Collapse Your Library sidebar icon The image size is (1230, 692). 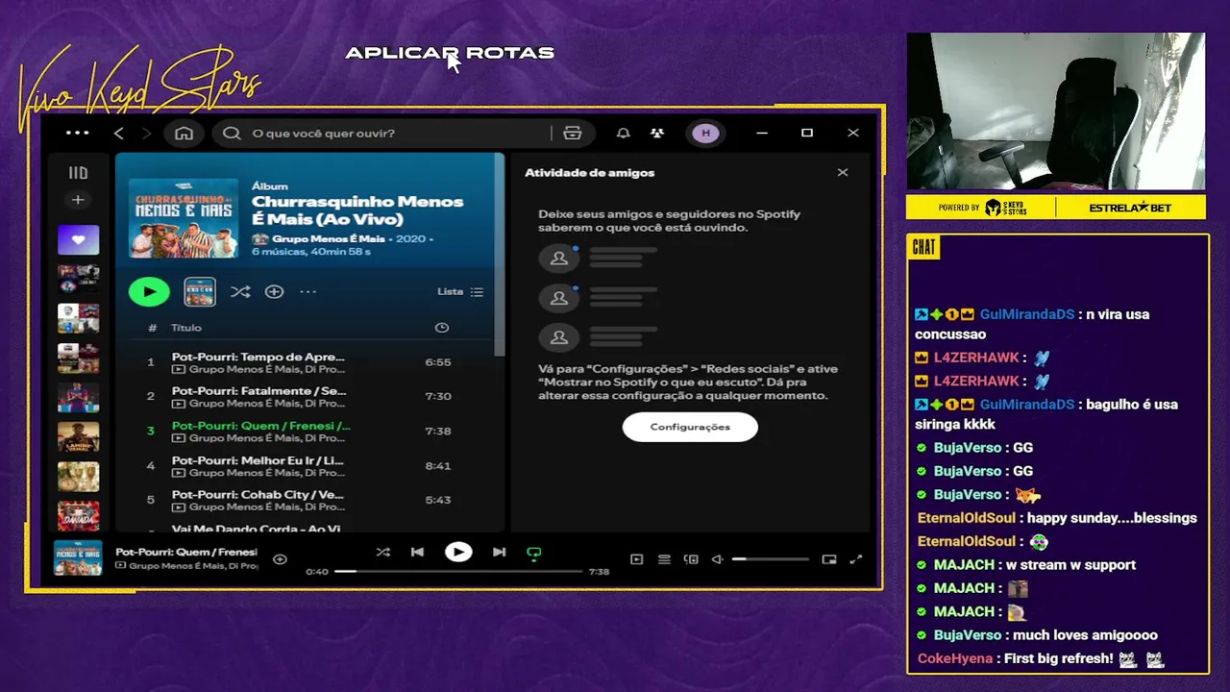click(x=78, y=173)
